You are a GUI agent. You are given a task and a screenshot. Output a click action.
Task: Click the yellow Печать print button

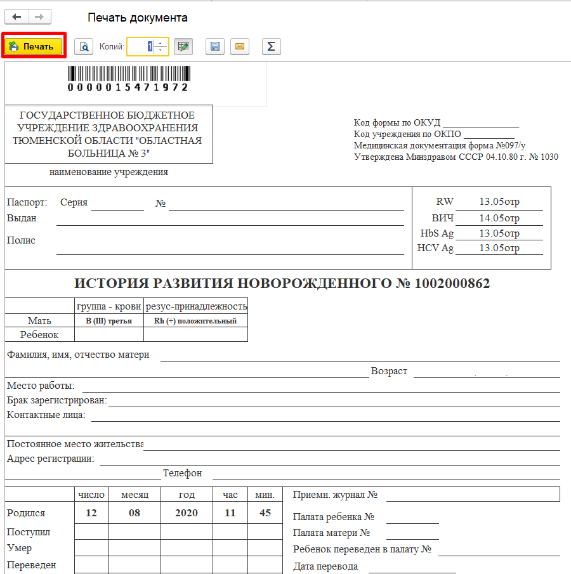coord(34,46)
